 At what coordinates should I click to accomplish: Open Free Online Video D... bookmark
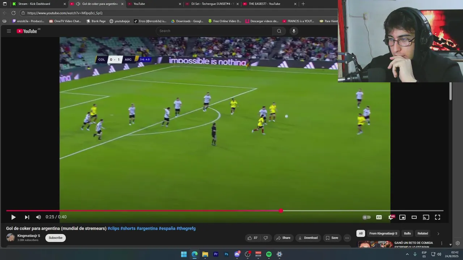point(224,21)
